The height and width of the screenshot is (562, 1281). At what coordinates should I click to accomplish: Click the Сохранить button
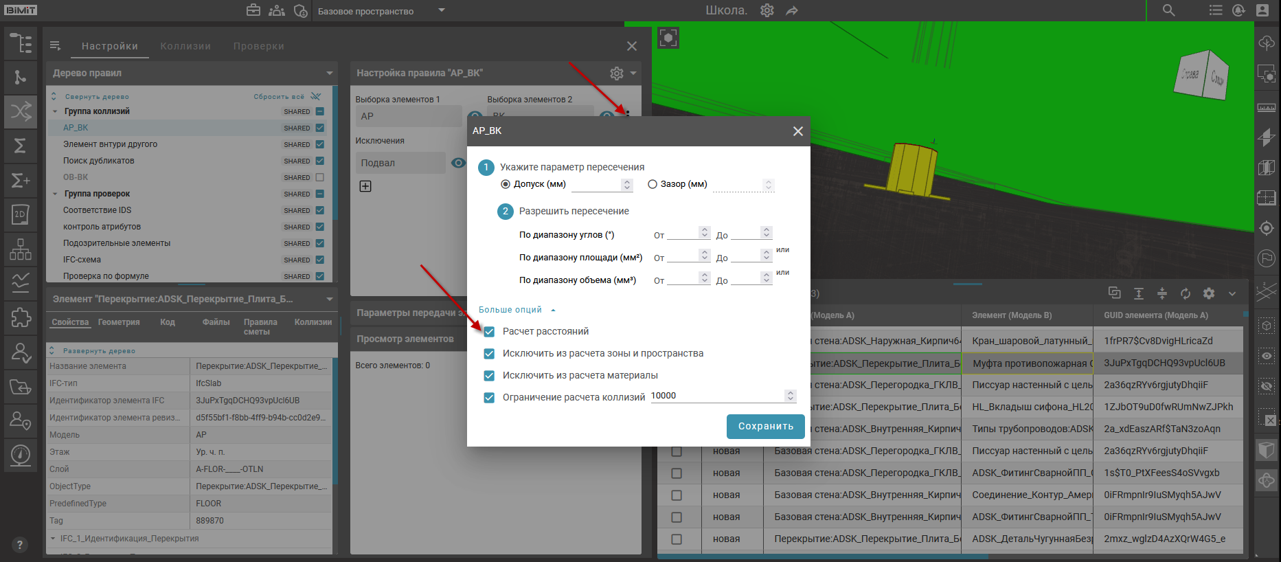click(765, 426)
